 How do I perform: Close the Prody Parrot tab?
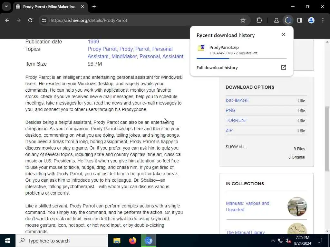tap(82, 6)
